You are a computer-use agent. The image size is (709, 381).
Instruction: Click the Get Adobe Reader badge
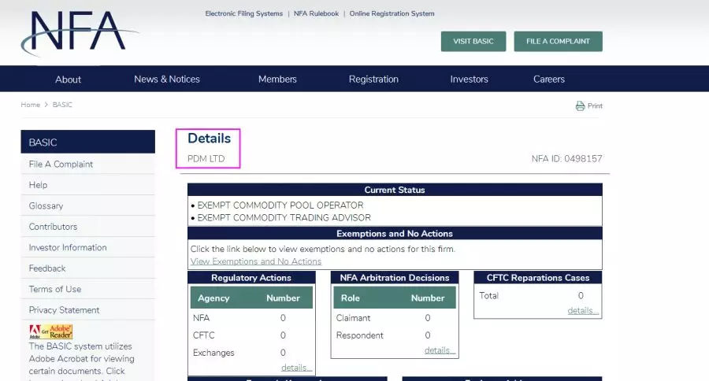click(50, 331)
